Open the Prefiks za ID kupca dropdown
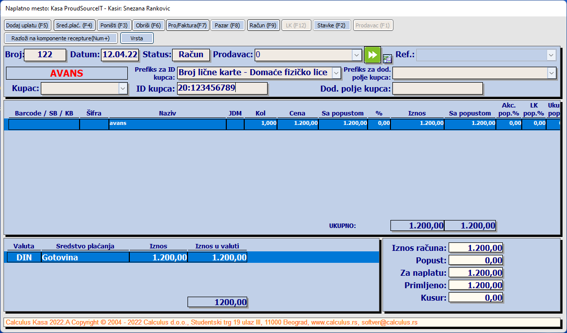The image size is (567, 333). 336,73
